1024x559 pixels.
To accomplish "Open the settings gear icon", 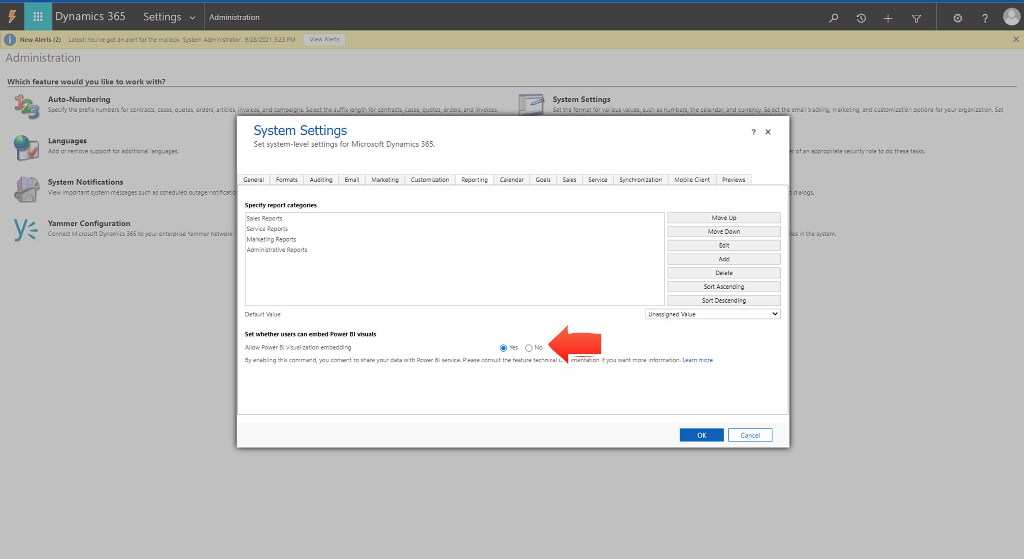I will tap(958, 18).
